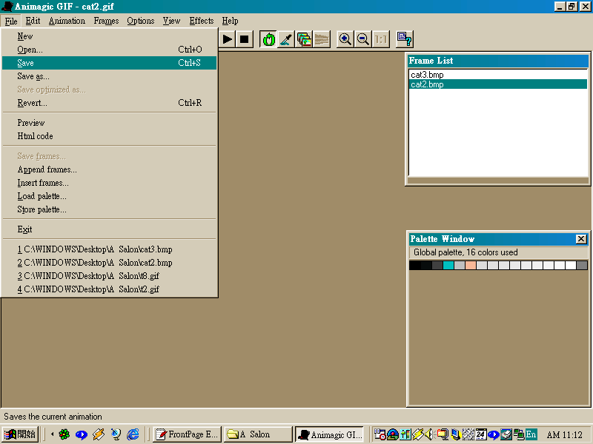Click the File menu title
This screenshot has height=444, width=593.
(11, 21)
